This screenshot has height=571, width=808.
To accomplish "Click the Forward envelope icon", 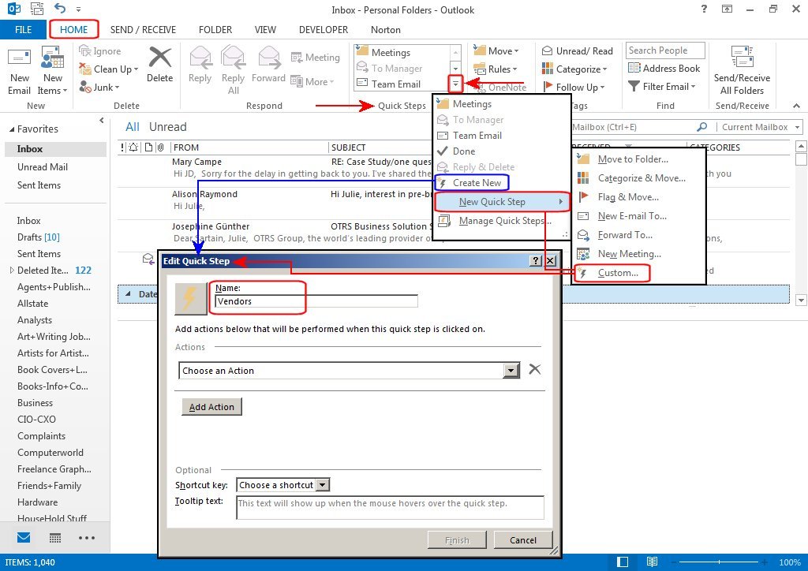I will (x=268, y=59).
